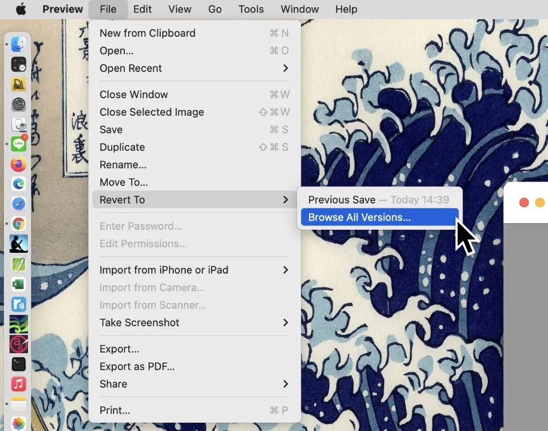
Task: Close the open File menu
Action: coord(107,9)
